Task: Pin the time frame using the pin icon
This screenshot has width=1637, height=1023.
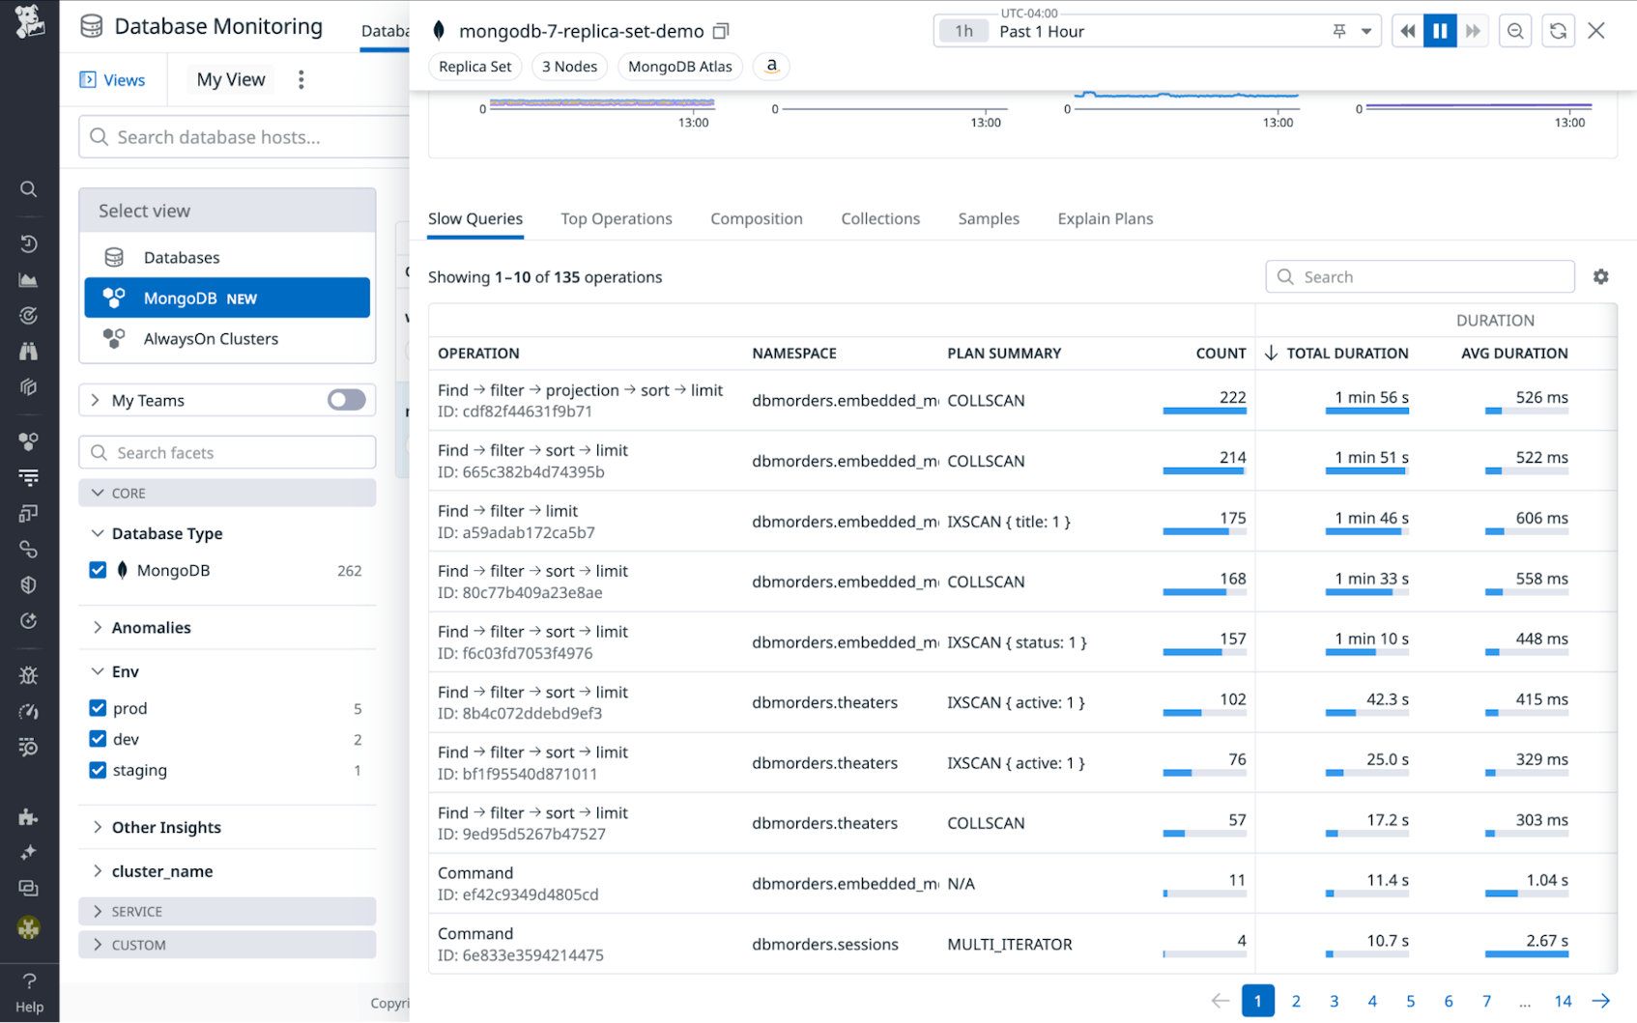Action: point(1338,30)
